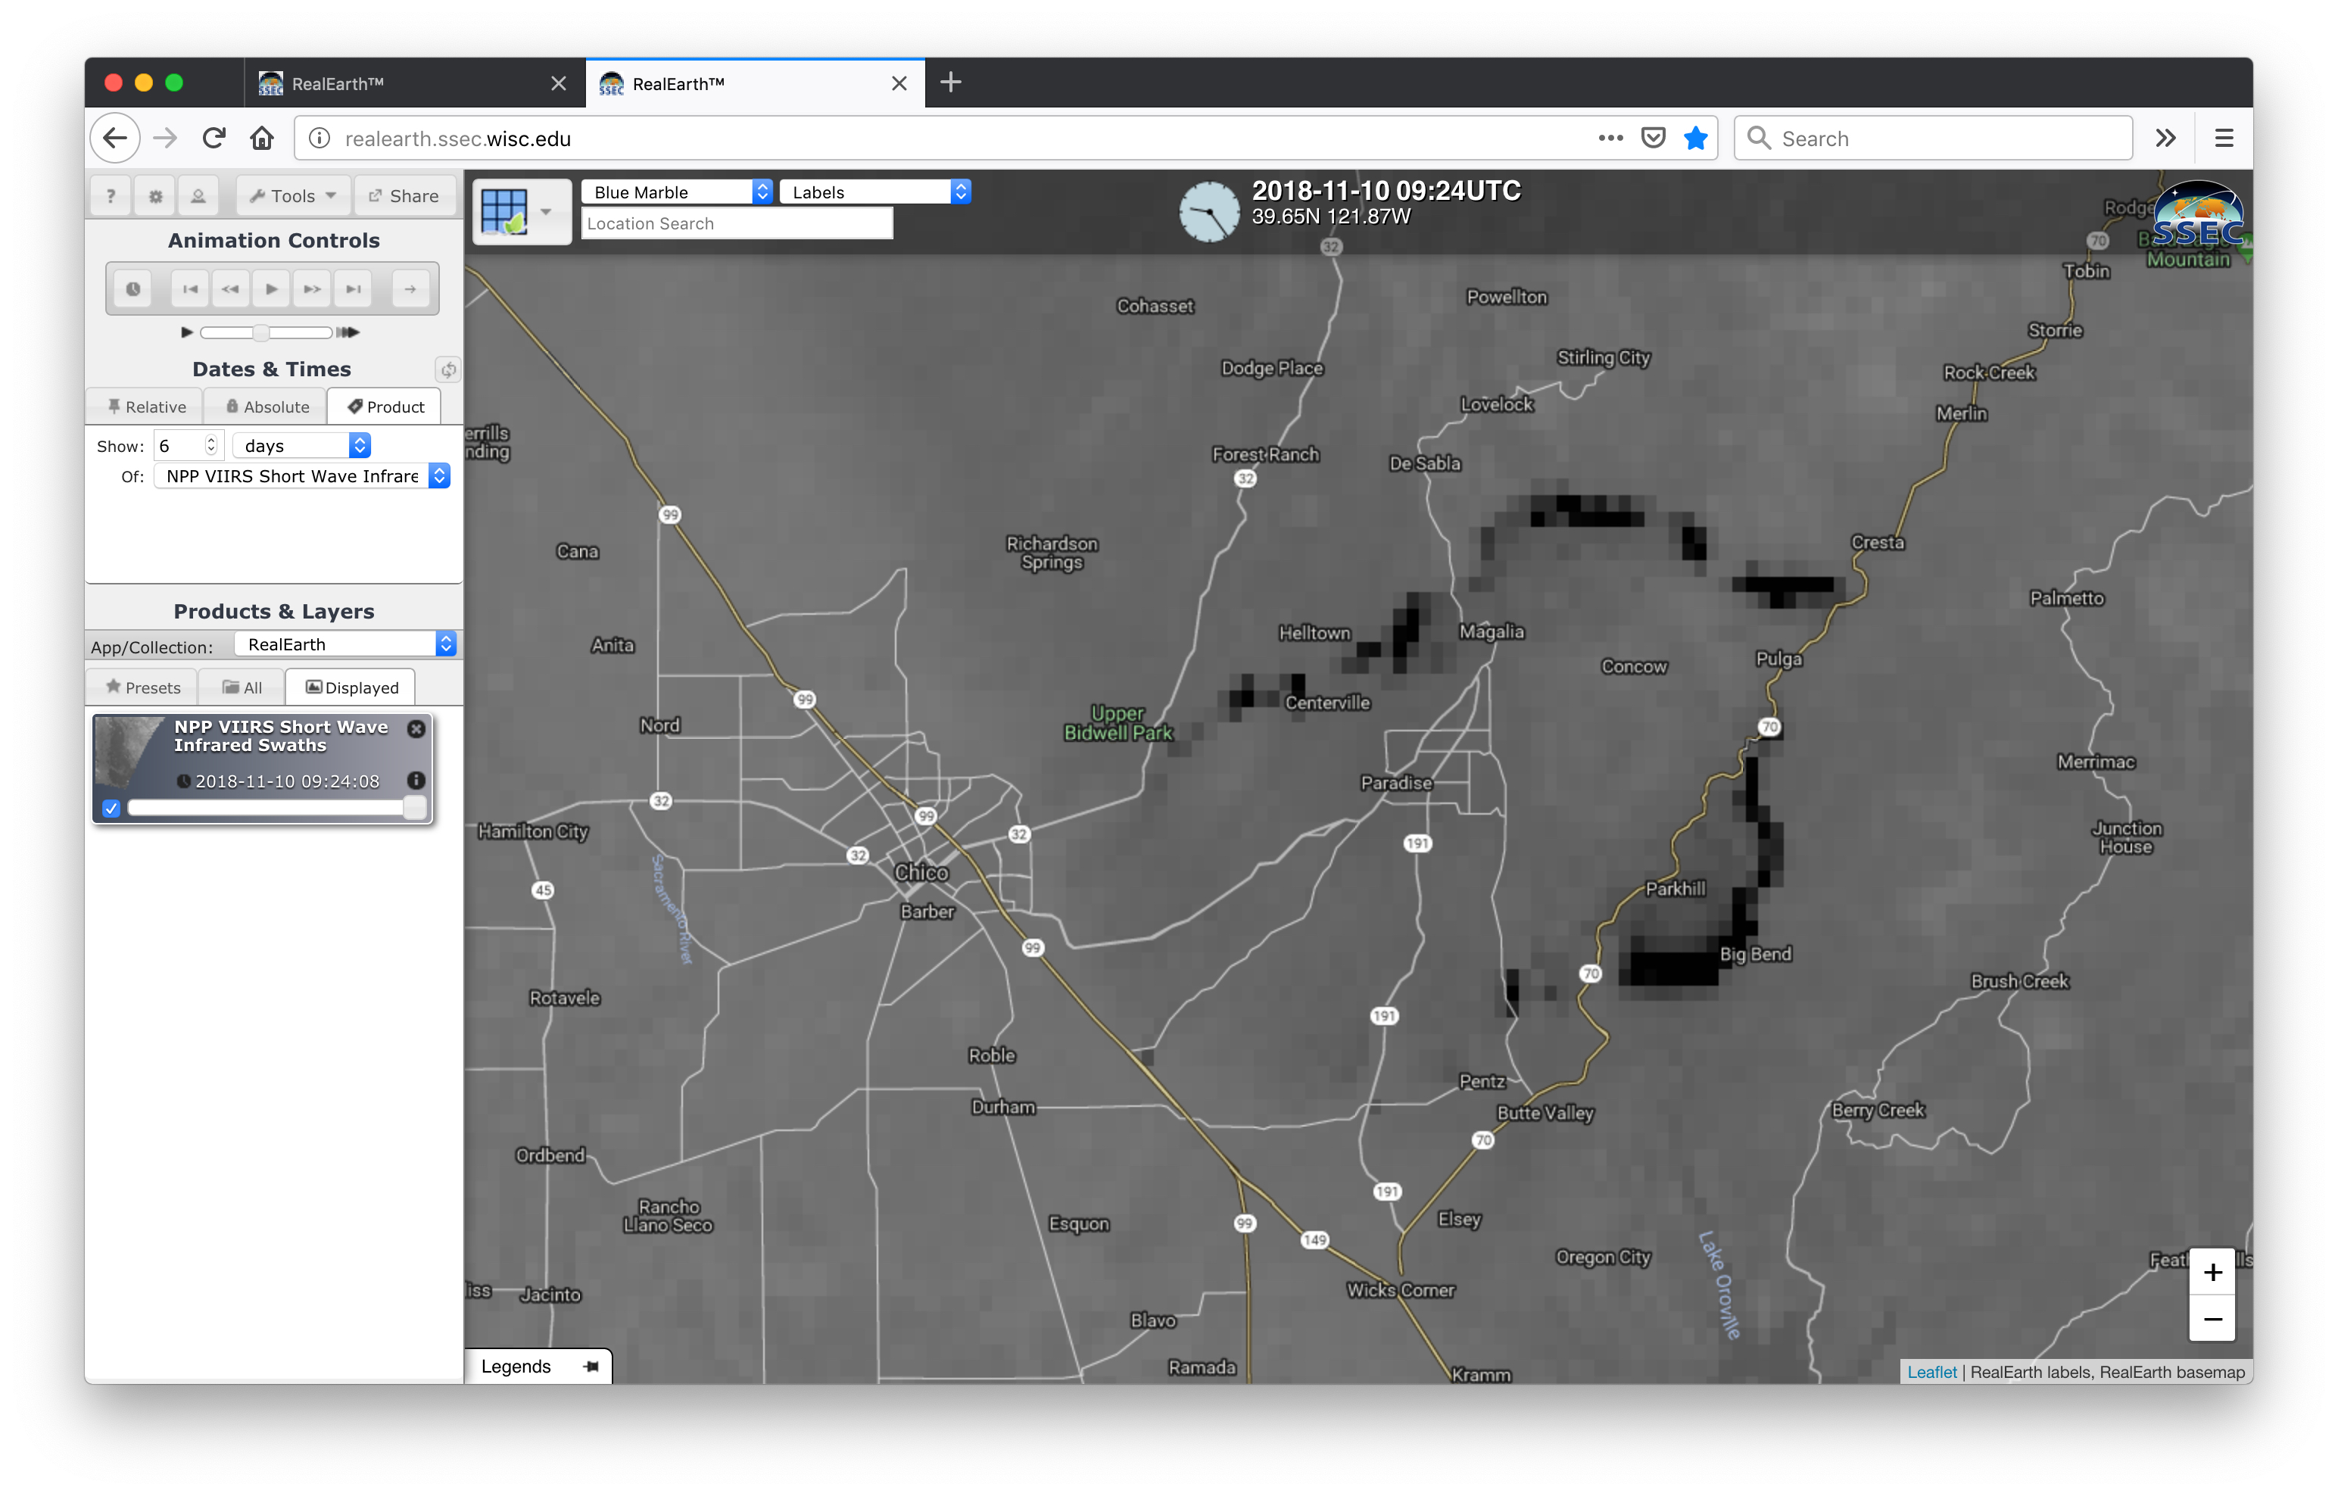
Task: Adjust the NPP VIIRS layer opacity slider
Action: [x=277, y=807]
